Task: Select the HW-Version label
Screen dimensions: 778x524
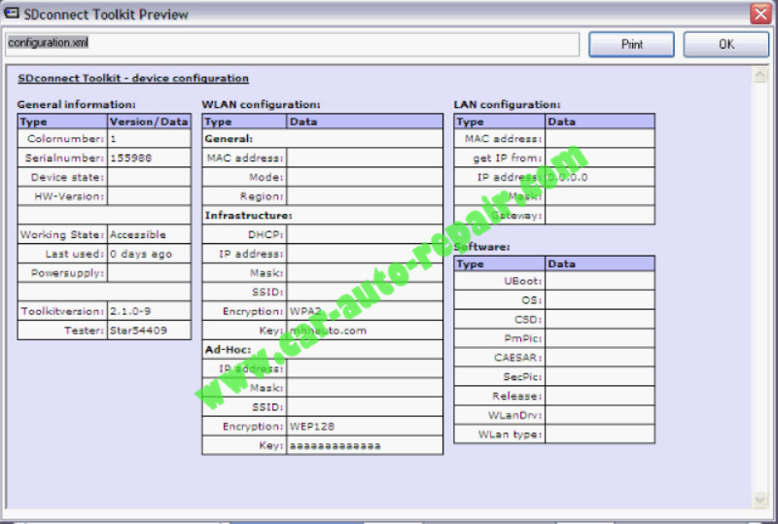Action: pos(69,196)
